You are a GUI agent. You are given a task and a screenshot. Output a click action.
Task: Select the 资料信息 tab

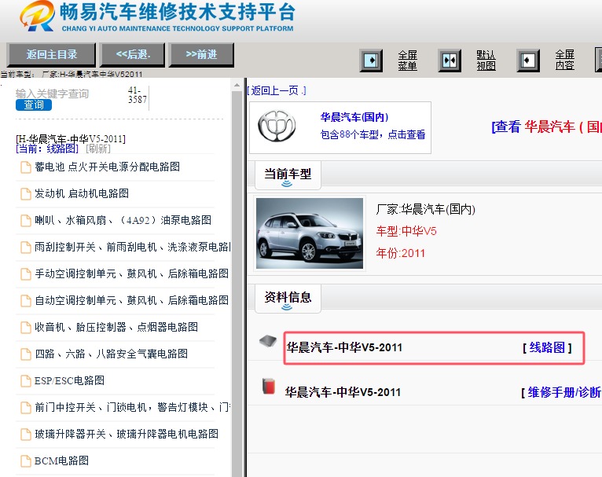tap(288, 299)
